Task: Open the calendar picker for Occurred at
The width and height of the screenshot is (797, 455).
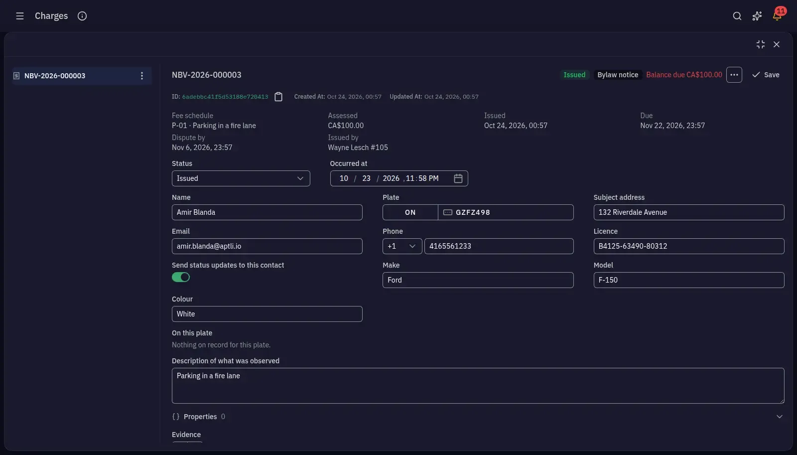Action: [x=458, y=178]
